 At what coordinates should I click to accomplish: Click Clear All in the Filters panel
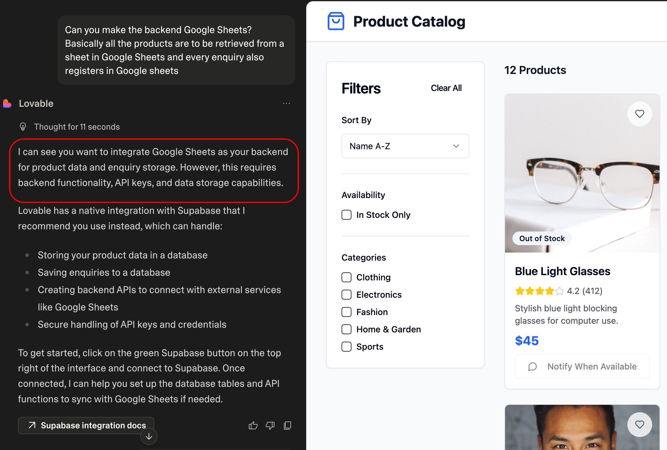[x=446, y=88]
